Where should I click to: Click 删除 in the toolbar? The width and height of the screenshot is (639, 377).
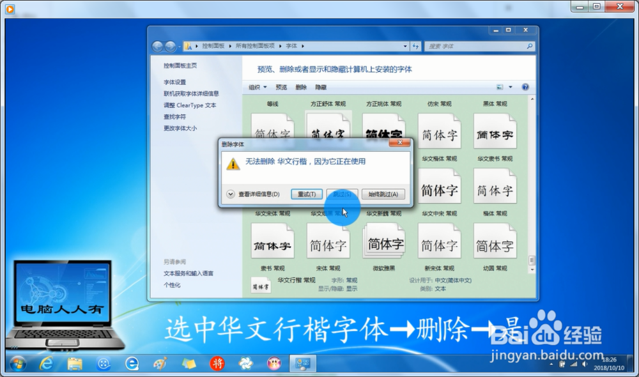tap(301, 87)
